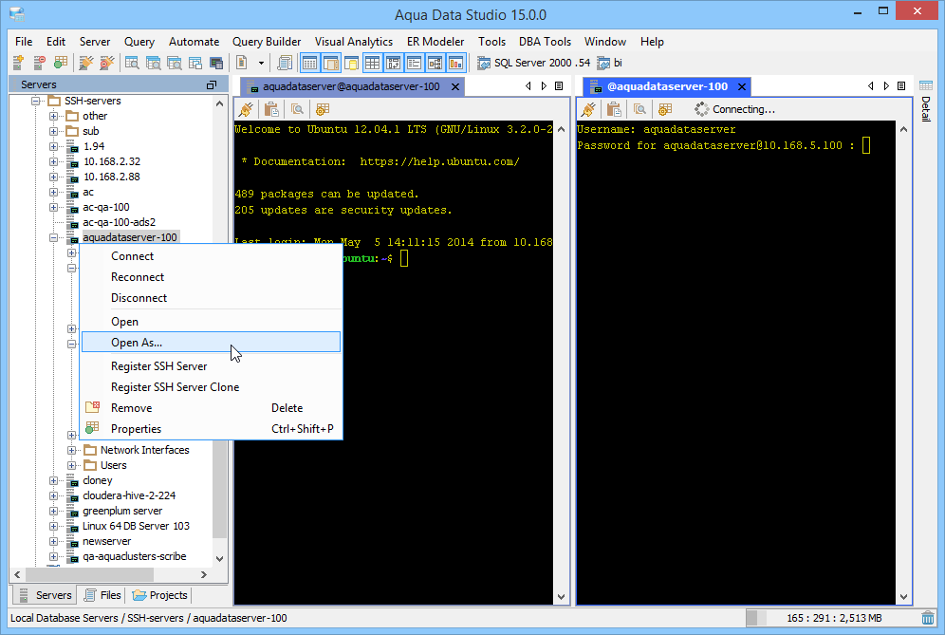The image size is (945, 635).
Task: Expand the 'sub' folder node
Action: [54, 131]
